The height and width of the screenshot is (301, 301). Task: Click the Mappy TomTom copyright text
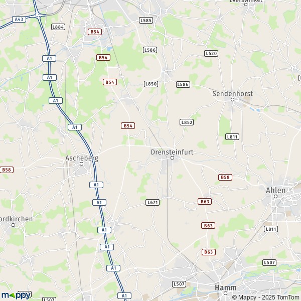(266, 297)
